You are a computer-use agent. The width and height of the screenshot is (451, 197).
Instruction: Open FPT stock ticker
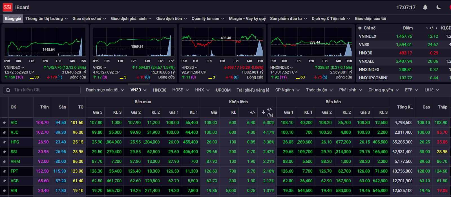14,171
